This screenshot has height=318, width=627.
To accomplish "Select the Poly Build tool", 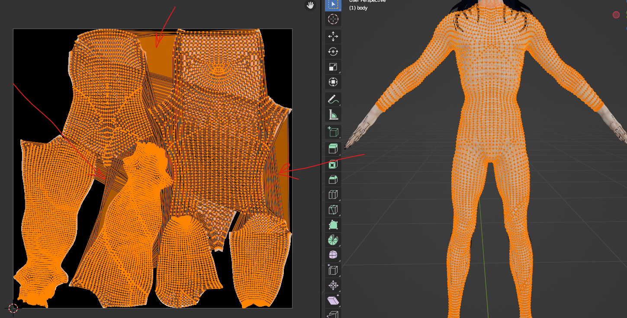I will [x=333, y=225].
